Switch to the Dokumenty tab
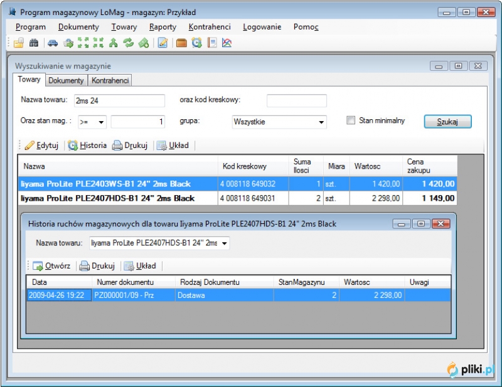Viewport: 502px width, 387px height. click(x=66, y=80)
